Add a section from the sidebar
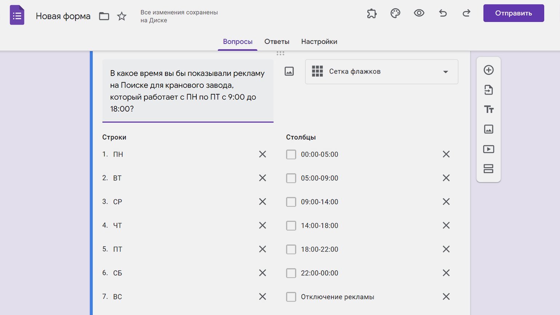 (489, 169)
